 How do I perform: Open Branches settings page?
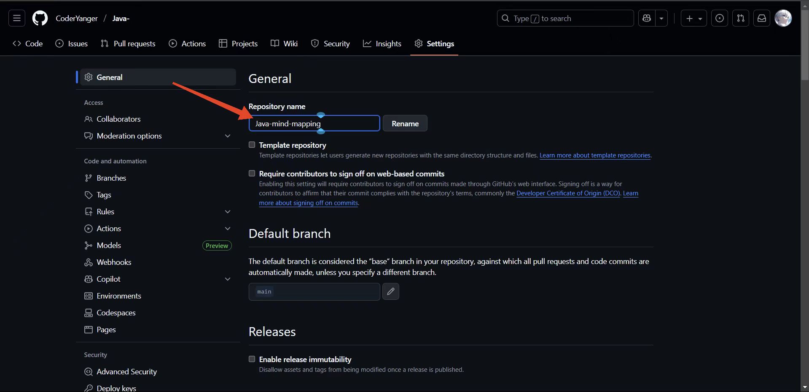[158, 178]
